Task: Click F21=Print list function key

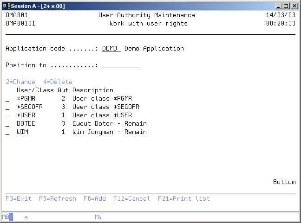Action: pyautogui.click(x=183, y=199)
